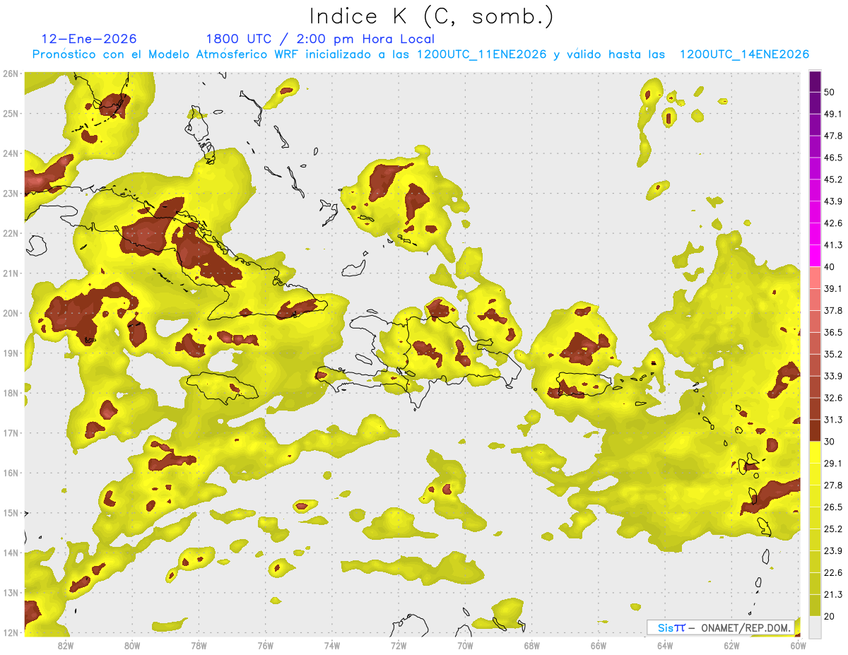Click the 12N latitude label
This screenshot has height=655, width=848.
pos(10,632)
